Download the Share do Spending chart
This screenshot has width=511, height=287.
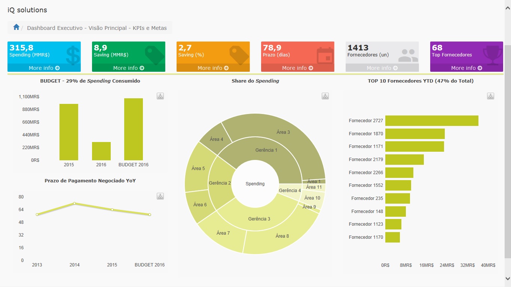pyautogui.click(x=325, y=96)
